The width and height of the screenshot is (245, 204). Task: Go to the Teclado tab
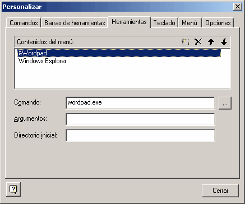tap(164, 23)
